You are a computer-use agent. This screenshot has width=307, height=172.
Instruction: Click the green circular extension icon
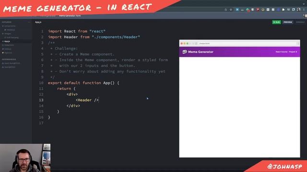click(248, 10)
